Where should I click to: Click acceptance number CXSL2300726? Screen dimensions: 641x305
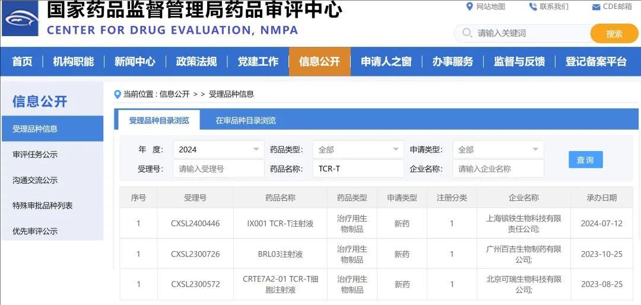195,254
